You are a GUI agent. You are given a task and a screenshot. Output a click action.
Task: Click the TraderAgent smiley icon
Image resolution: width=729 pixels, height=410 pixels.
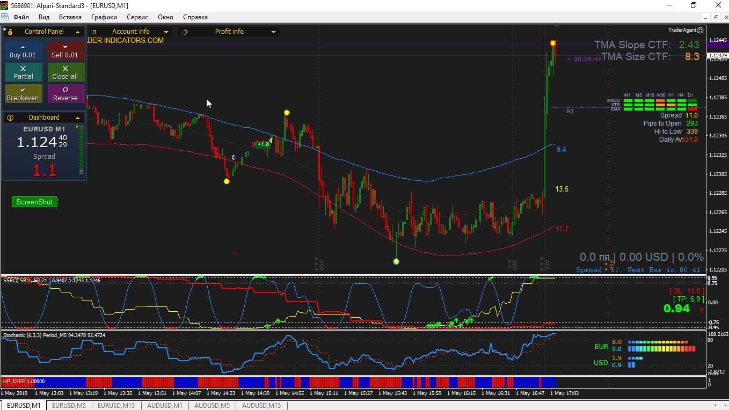click(x=700, y=31)
